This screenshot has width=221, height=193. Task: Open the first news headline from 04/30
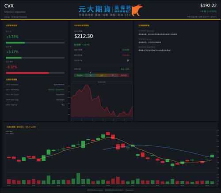158,34
